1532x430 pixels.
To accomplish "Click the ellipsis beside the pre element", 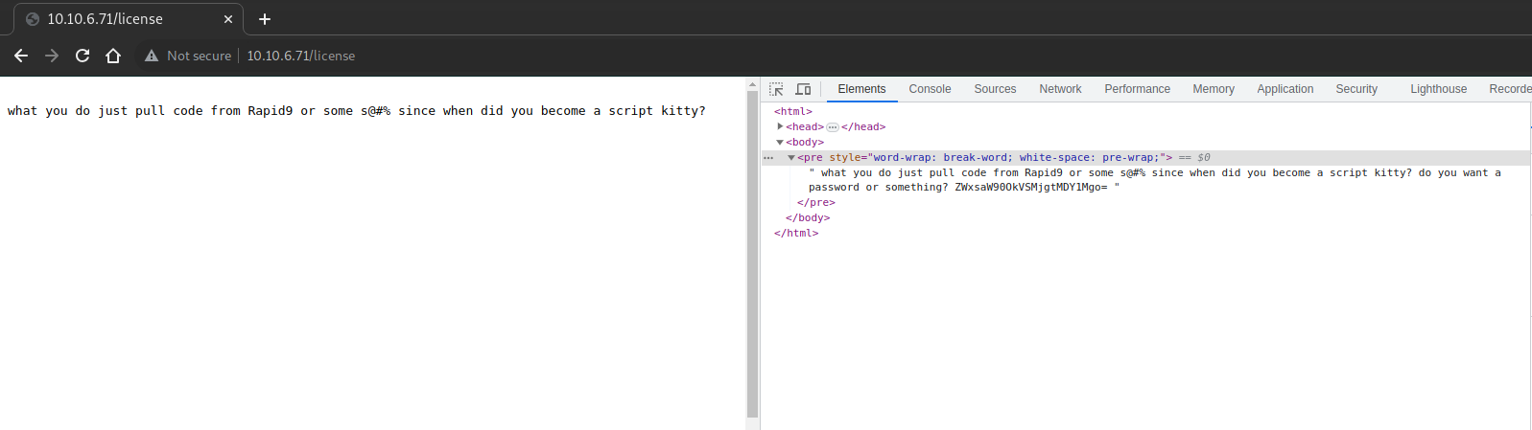I will coord(768,157).
